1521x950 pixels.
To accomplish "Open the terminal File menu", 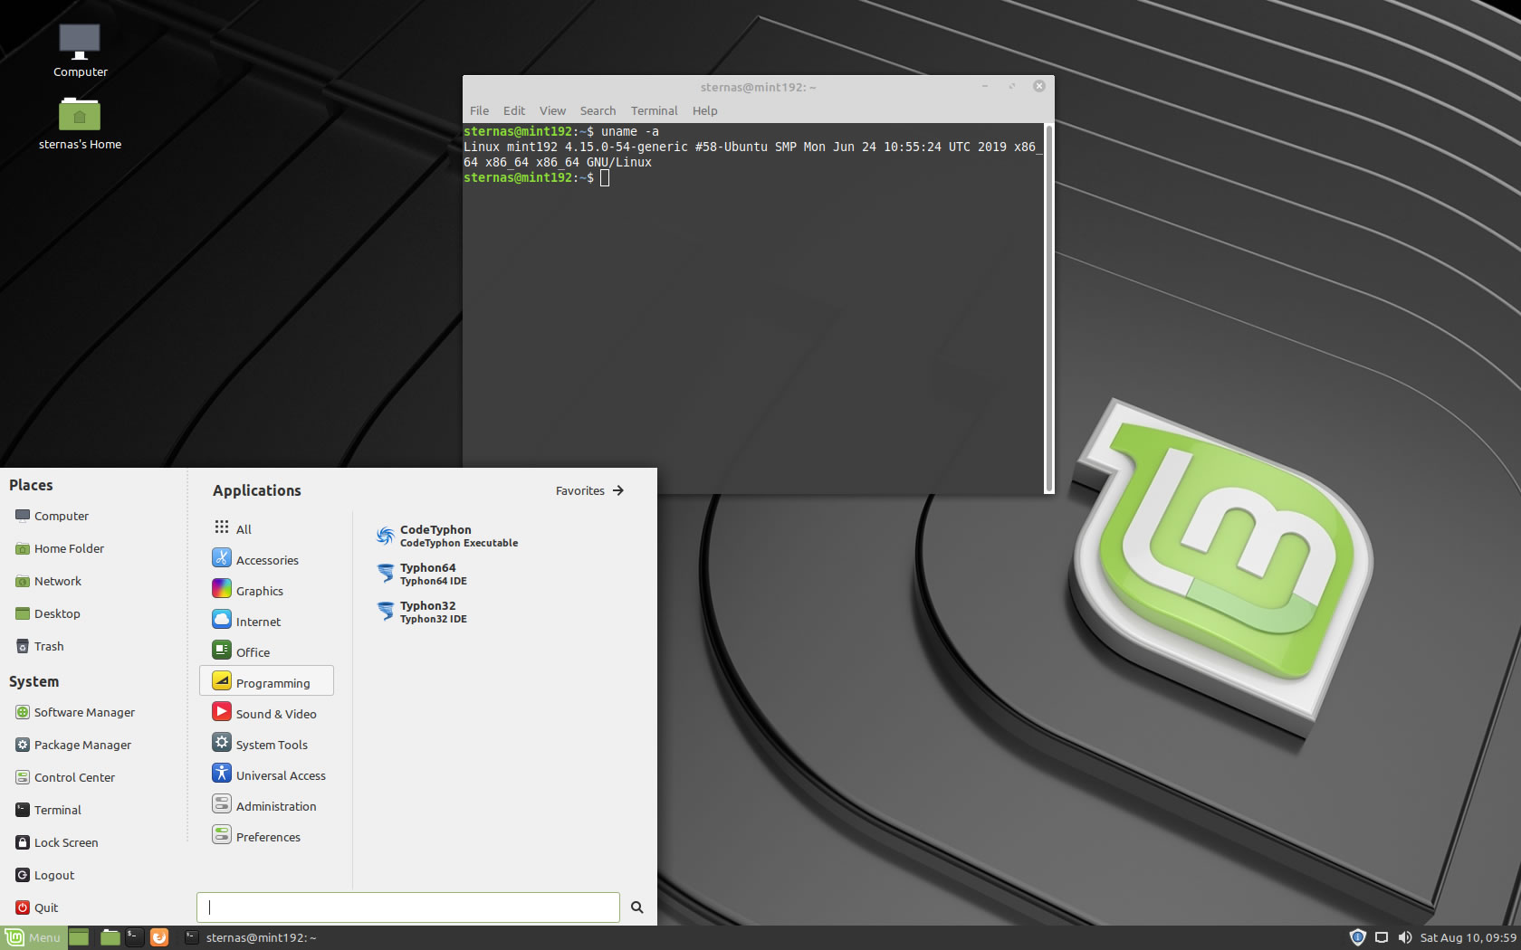I will point(479,110).
